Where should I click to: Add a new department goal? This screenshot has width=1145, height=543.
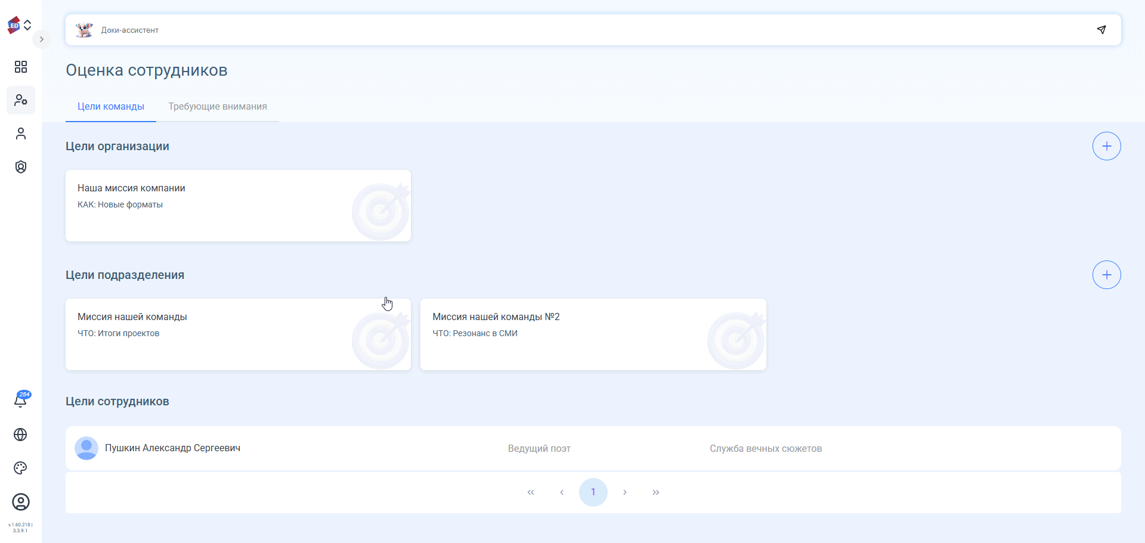pos(1106,275)
